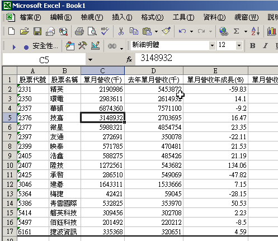278x241 pixels.
Task: Click the Undo arrow icon
Action: click(x=182, y=31)
